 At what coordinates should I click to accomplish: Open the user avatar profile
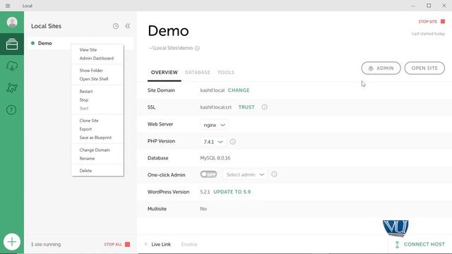[x=12, y=22]
